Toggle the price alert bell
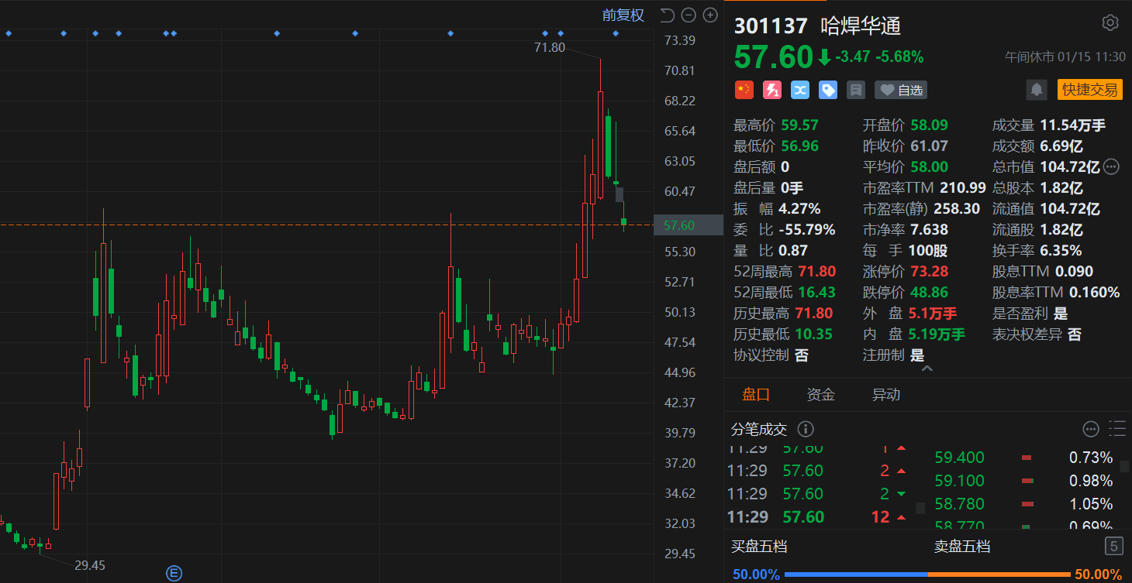 click(1037, 90)
